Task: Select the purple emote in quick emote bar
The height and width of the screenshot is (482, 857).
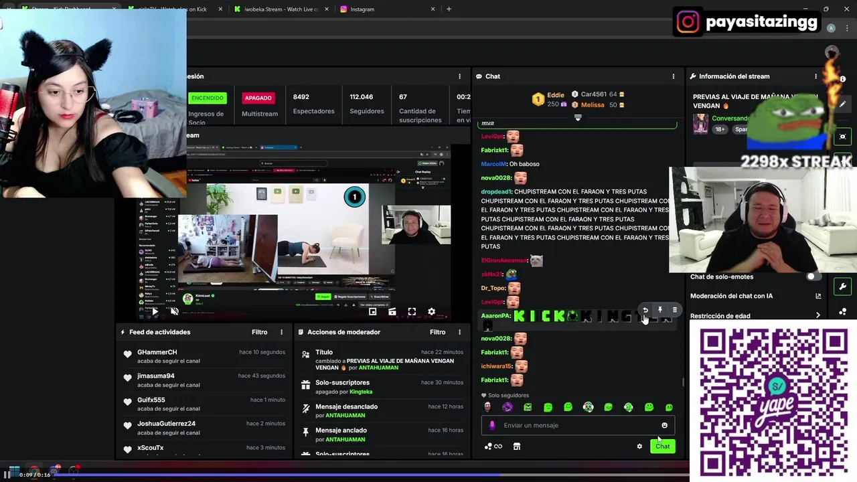Action: pos(508,407)
